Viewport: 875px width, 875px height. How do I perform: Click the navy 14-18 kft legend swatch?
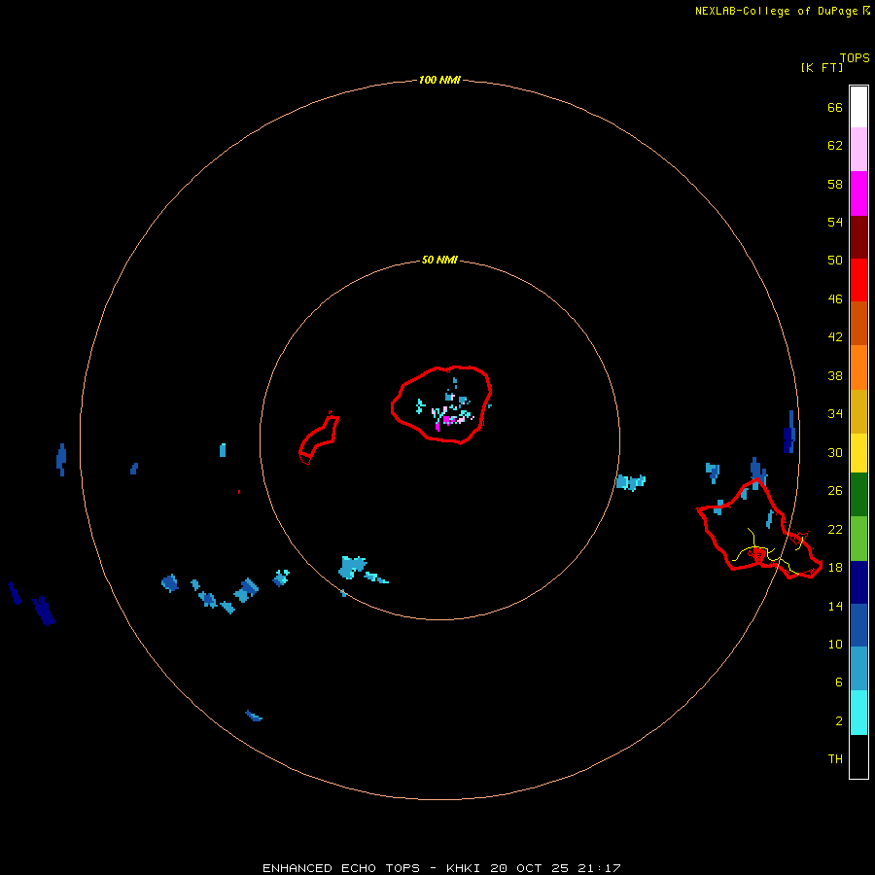(x=858, y=582)
